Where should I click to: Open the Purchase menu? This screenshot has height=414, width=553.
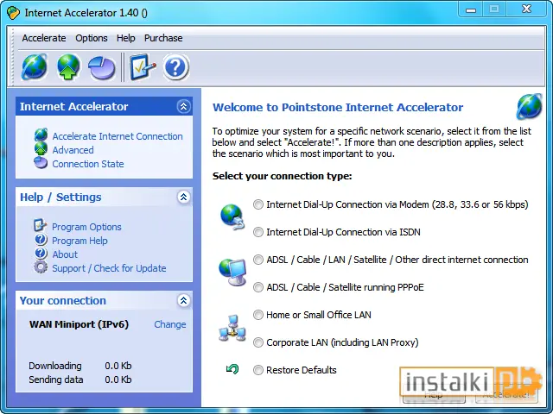pyautogui.click(x=163, y=38)
